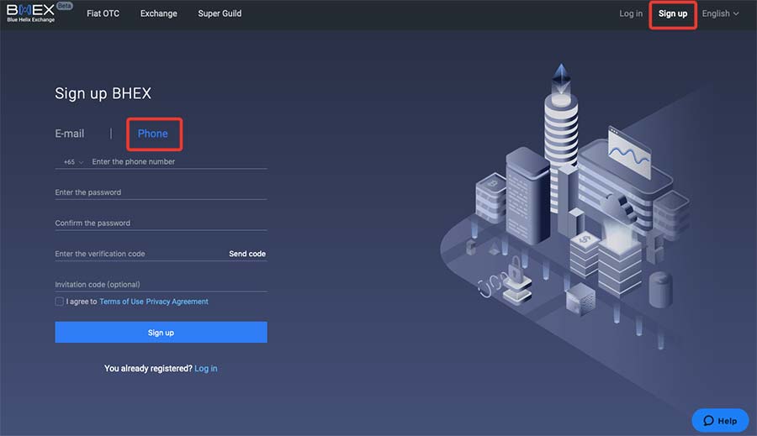
Task: Open the Fiat OTC menu item
Action: pyautogui.click(x=103, y=13)
